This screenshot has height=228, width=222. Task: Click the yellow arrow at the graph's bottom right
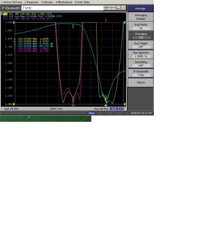[x=125, y=104]
